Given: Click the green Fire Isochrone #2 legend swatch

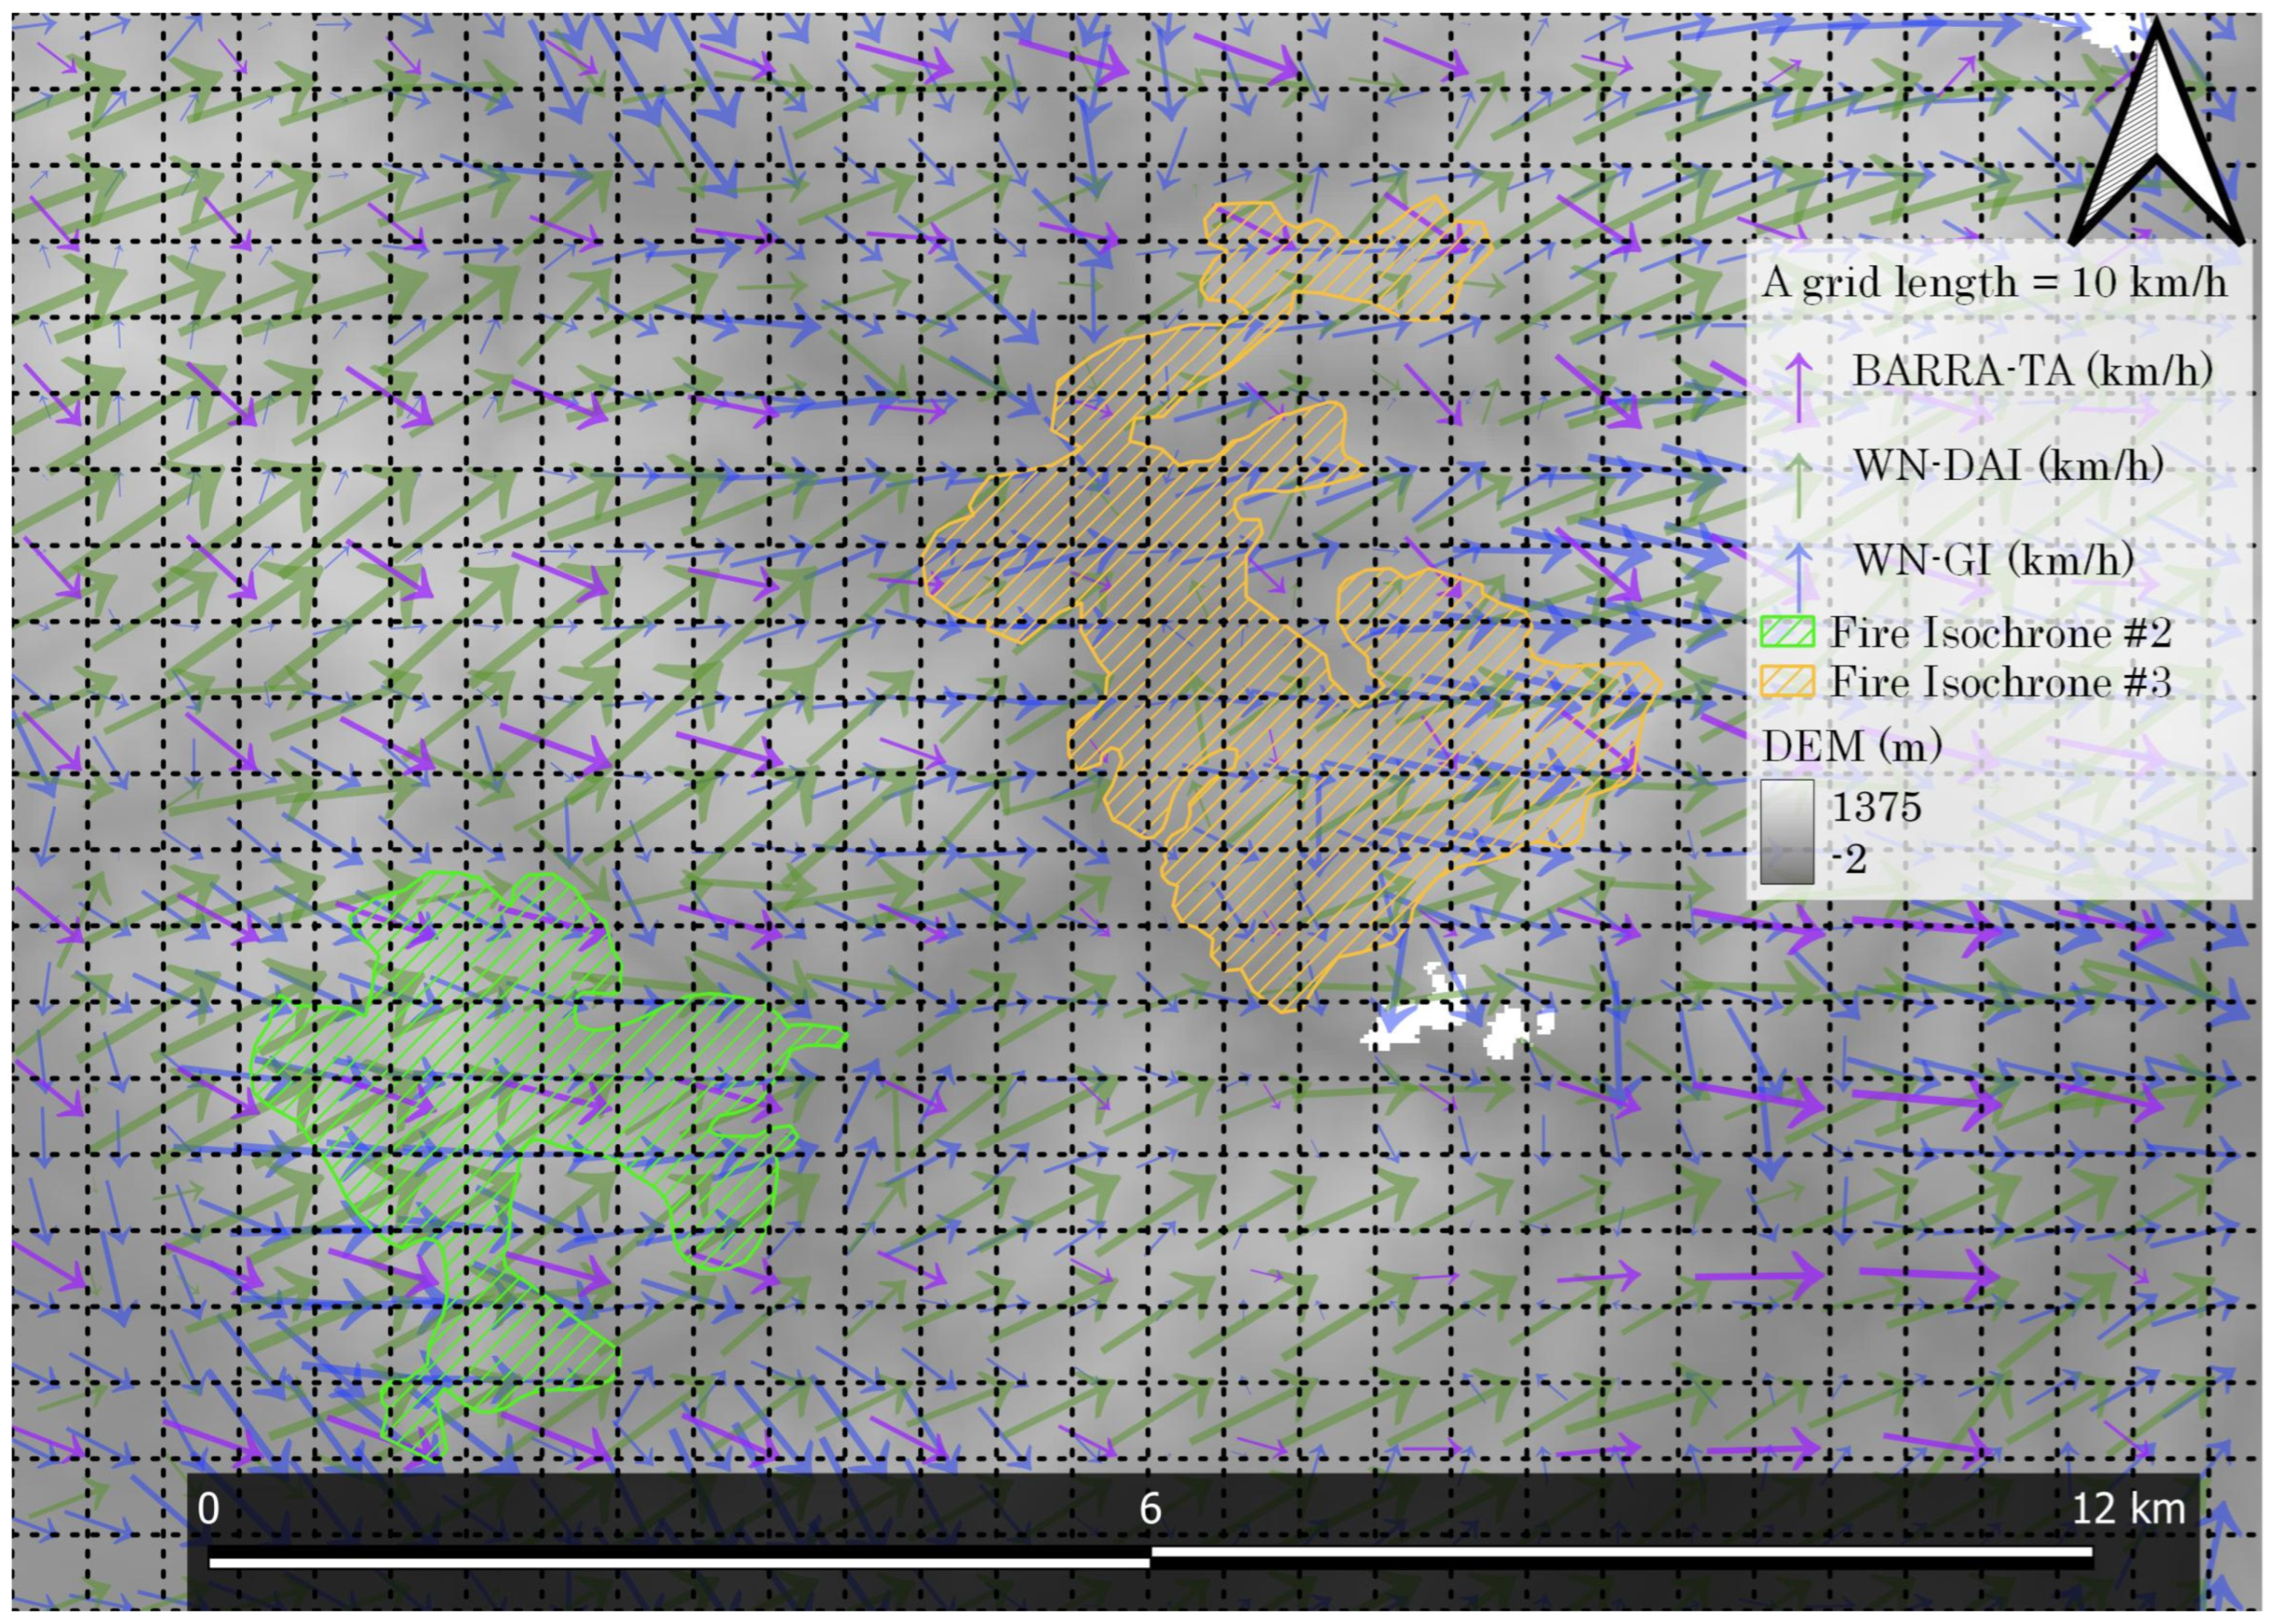Looking at the screenshot, I should [1786, 633].
